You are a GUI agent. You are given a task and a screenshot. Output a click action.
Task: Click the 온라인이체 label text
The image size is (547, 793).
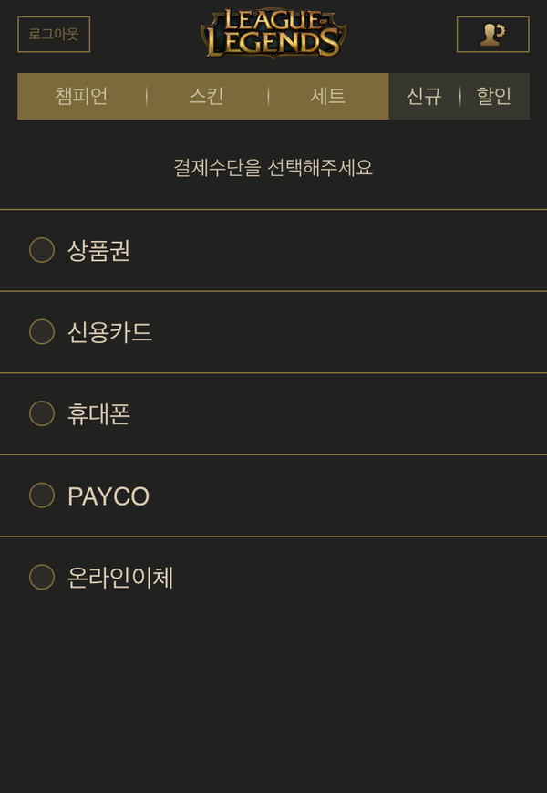120,578
